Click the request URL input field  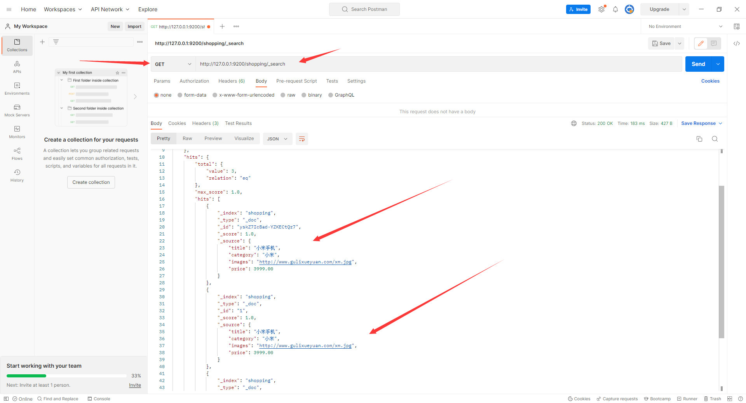[x=439, y=64]
